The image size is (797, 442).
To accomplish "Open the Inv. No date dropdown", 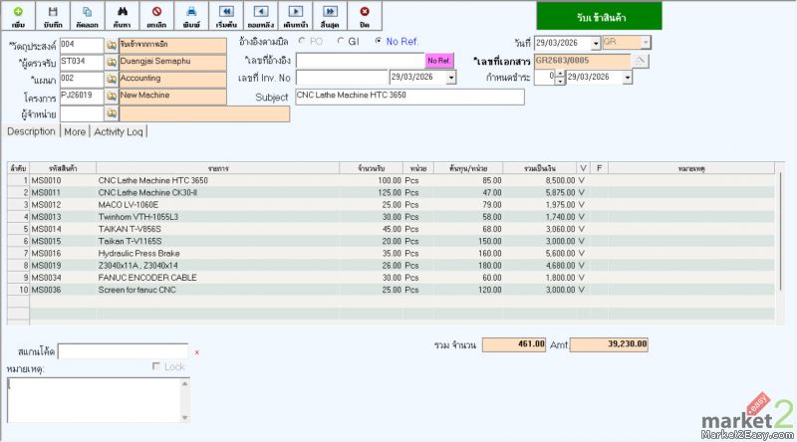I will click(451, 78).
